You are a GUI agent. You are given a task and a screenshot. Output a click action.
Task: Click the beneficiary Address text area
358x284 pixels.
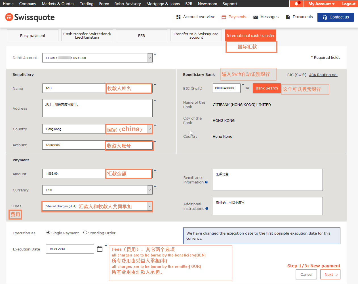(x=97, y=108)
